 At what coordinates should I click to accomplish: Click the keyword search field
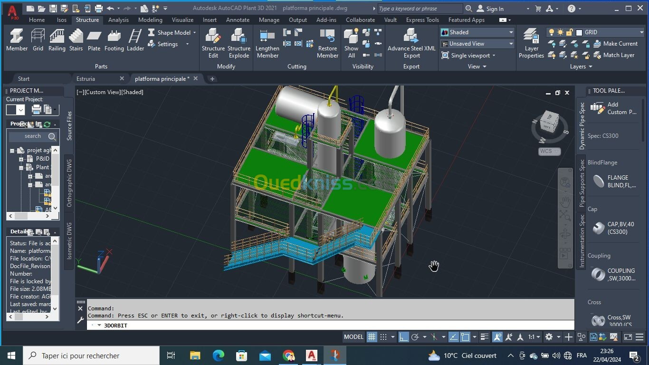coord(420,9)
